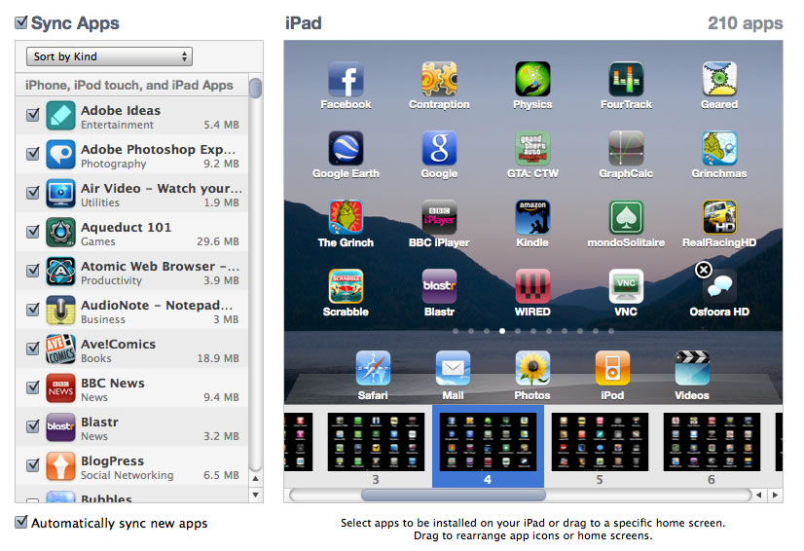This screenshot has height=551, width=804.
Task: Select the GTA: CTW app icon
Action: (532, 148)
